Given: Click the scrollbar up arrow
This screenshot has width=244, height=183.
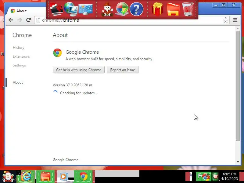Looking at the screenshot, I should tap(238, 28).
